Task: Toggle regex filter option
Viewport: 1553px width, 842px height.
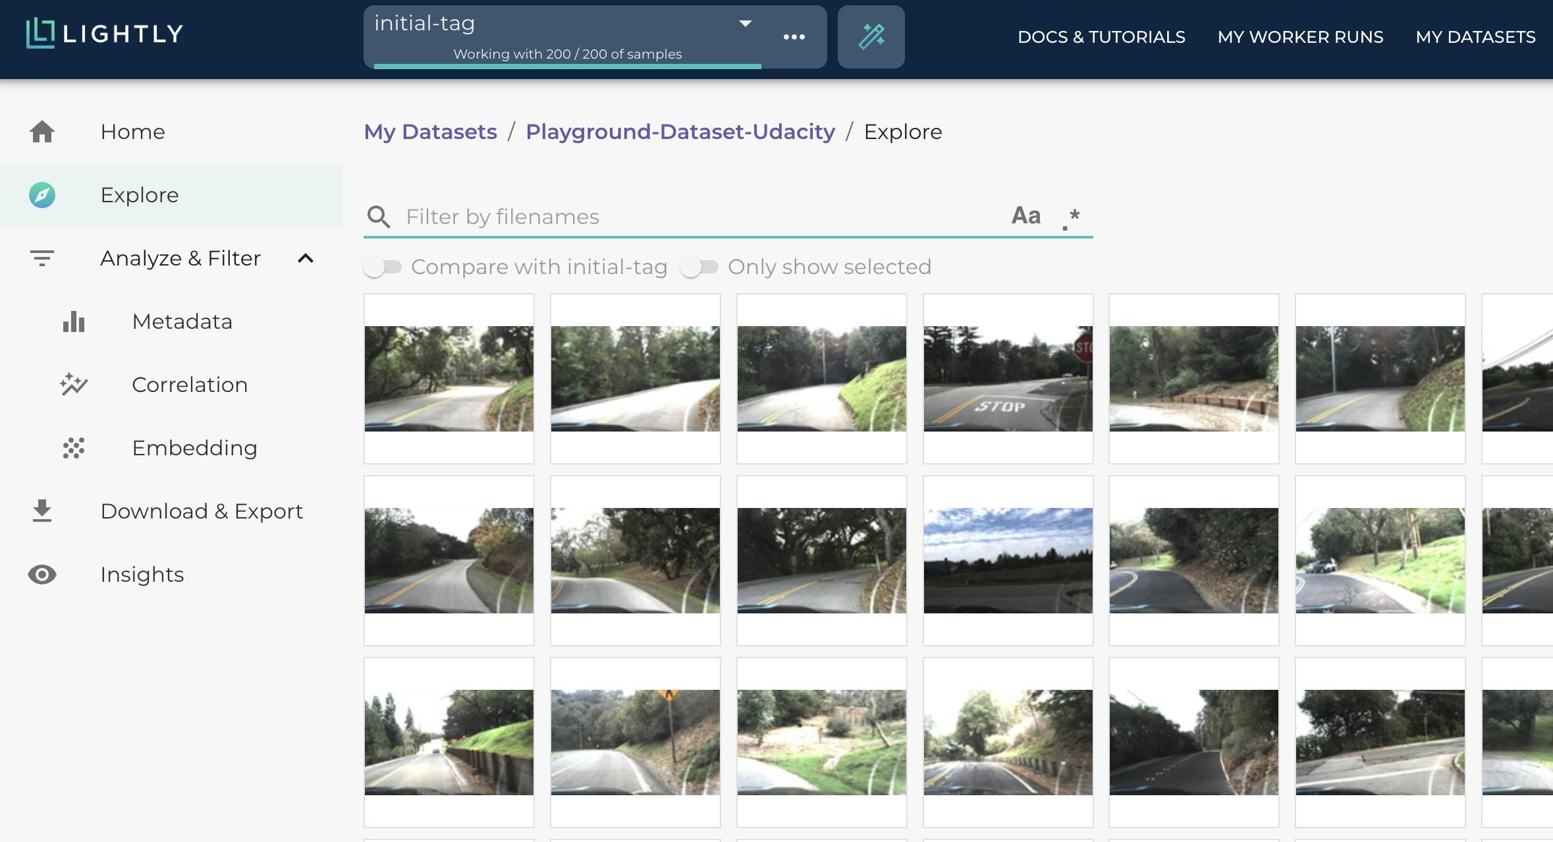Action: tap(1072, 218)
